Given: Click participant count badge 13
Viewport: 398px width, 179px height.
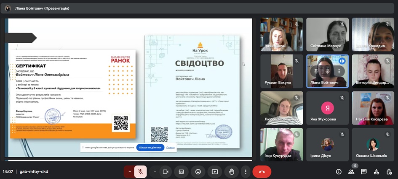Looking at the screenshot, I should coord(355,166).
